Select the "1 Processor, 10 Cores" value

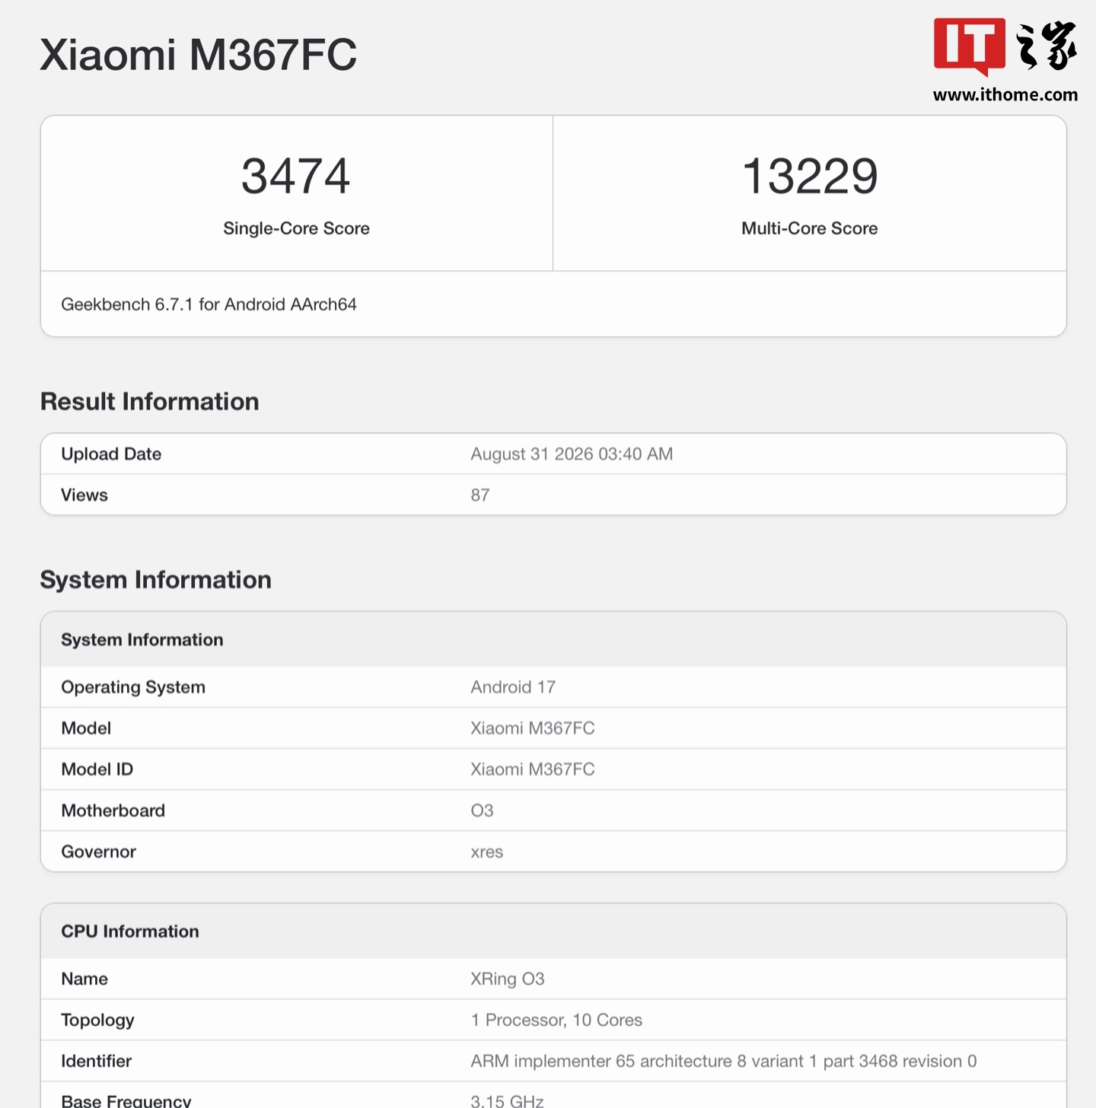coord(556,1020)
